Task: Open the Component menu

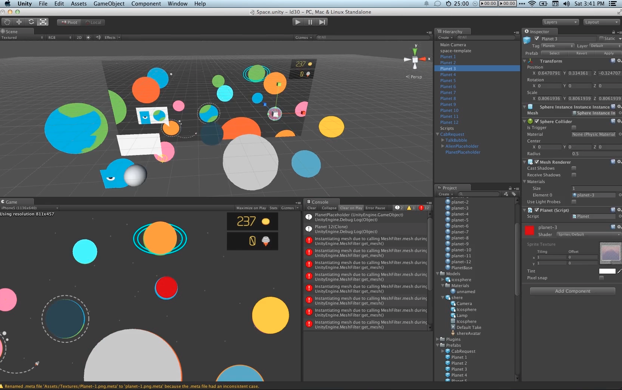Action: tap(146, 4)
